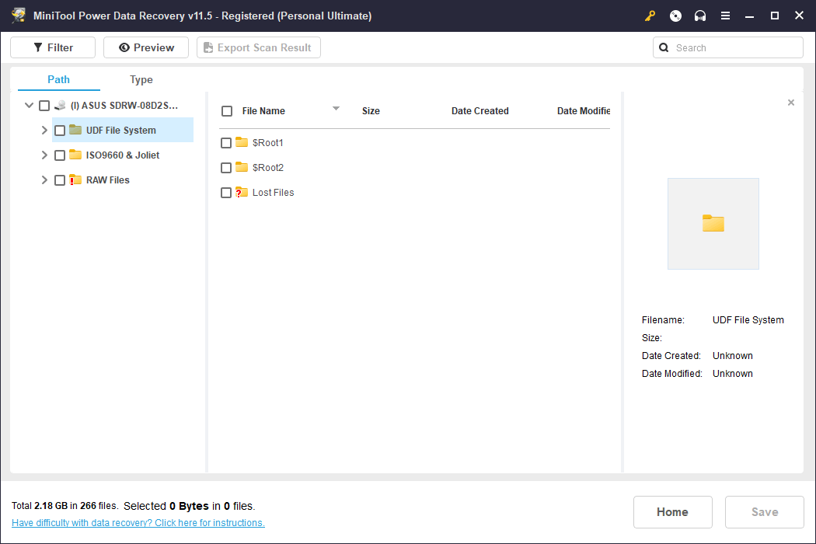
Task: Click the Lost Files folder icon
Action: point(242,192)
